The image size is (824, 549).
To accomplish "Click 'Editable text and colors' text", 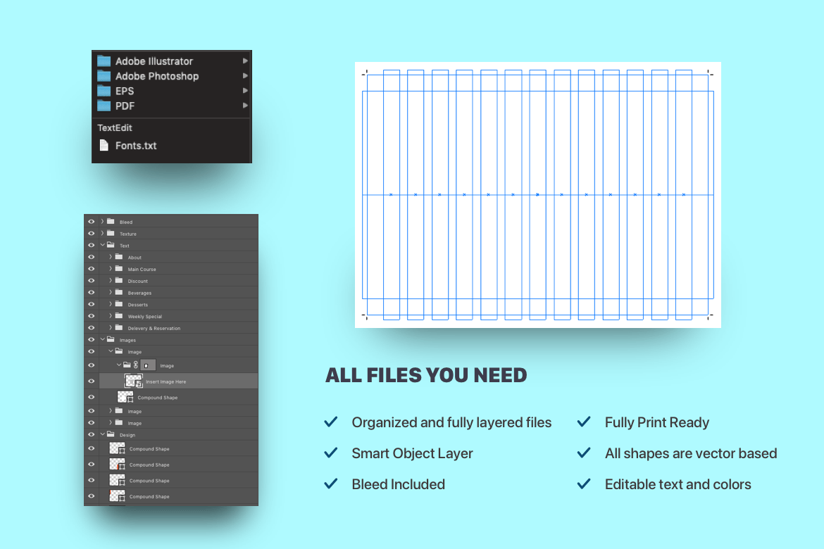I will (678, 484).
